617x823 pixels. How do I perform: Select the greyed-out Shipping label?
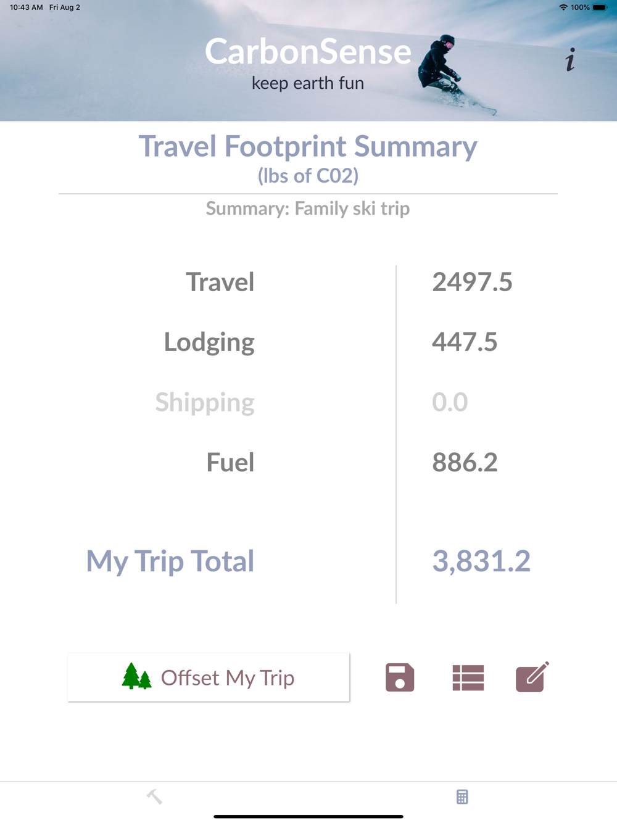[x=205, y=402]
